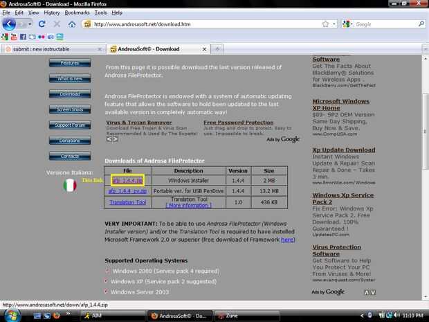This screenshot has width=429, height=322.
Task: Click the scrollbar down arrow
Action: pos(426,296)
